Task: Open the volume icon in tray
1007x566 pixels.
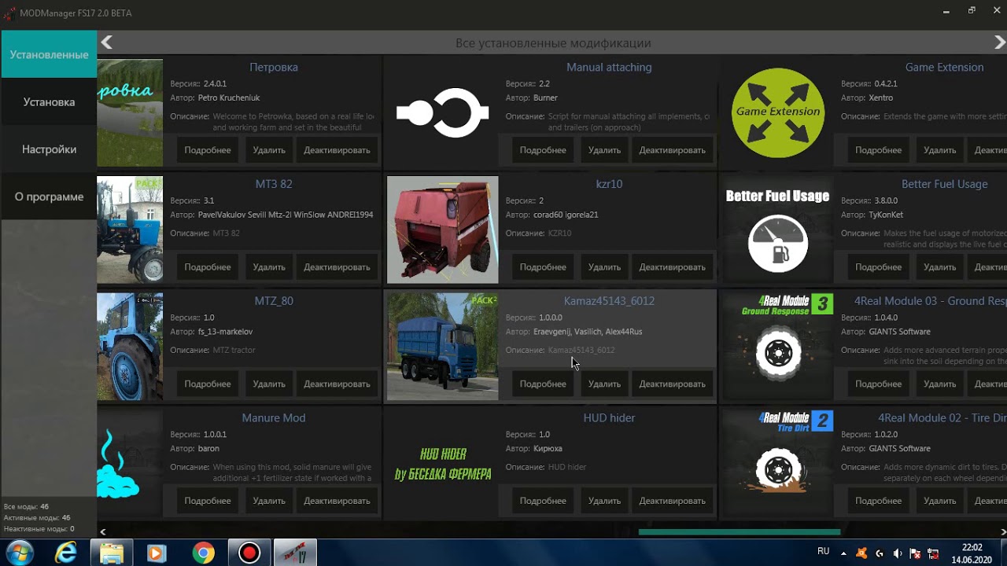Action: pyautogui.click(x=898, y=553)
